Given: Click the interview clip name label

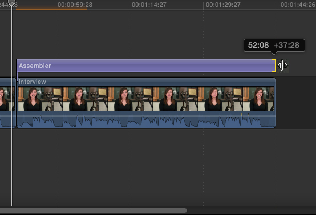Looking at the screenshot, I should (x=33, y=82).
